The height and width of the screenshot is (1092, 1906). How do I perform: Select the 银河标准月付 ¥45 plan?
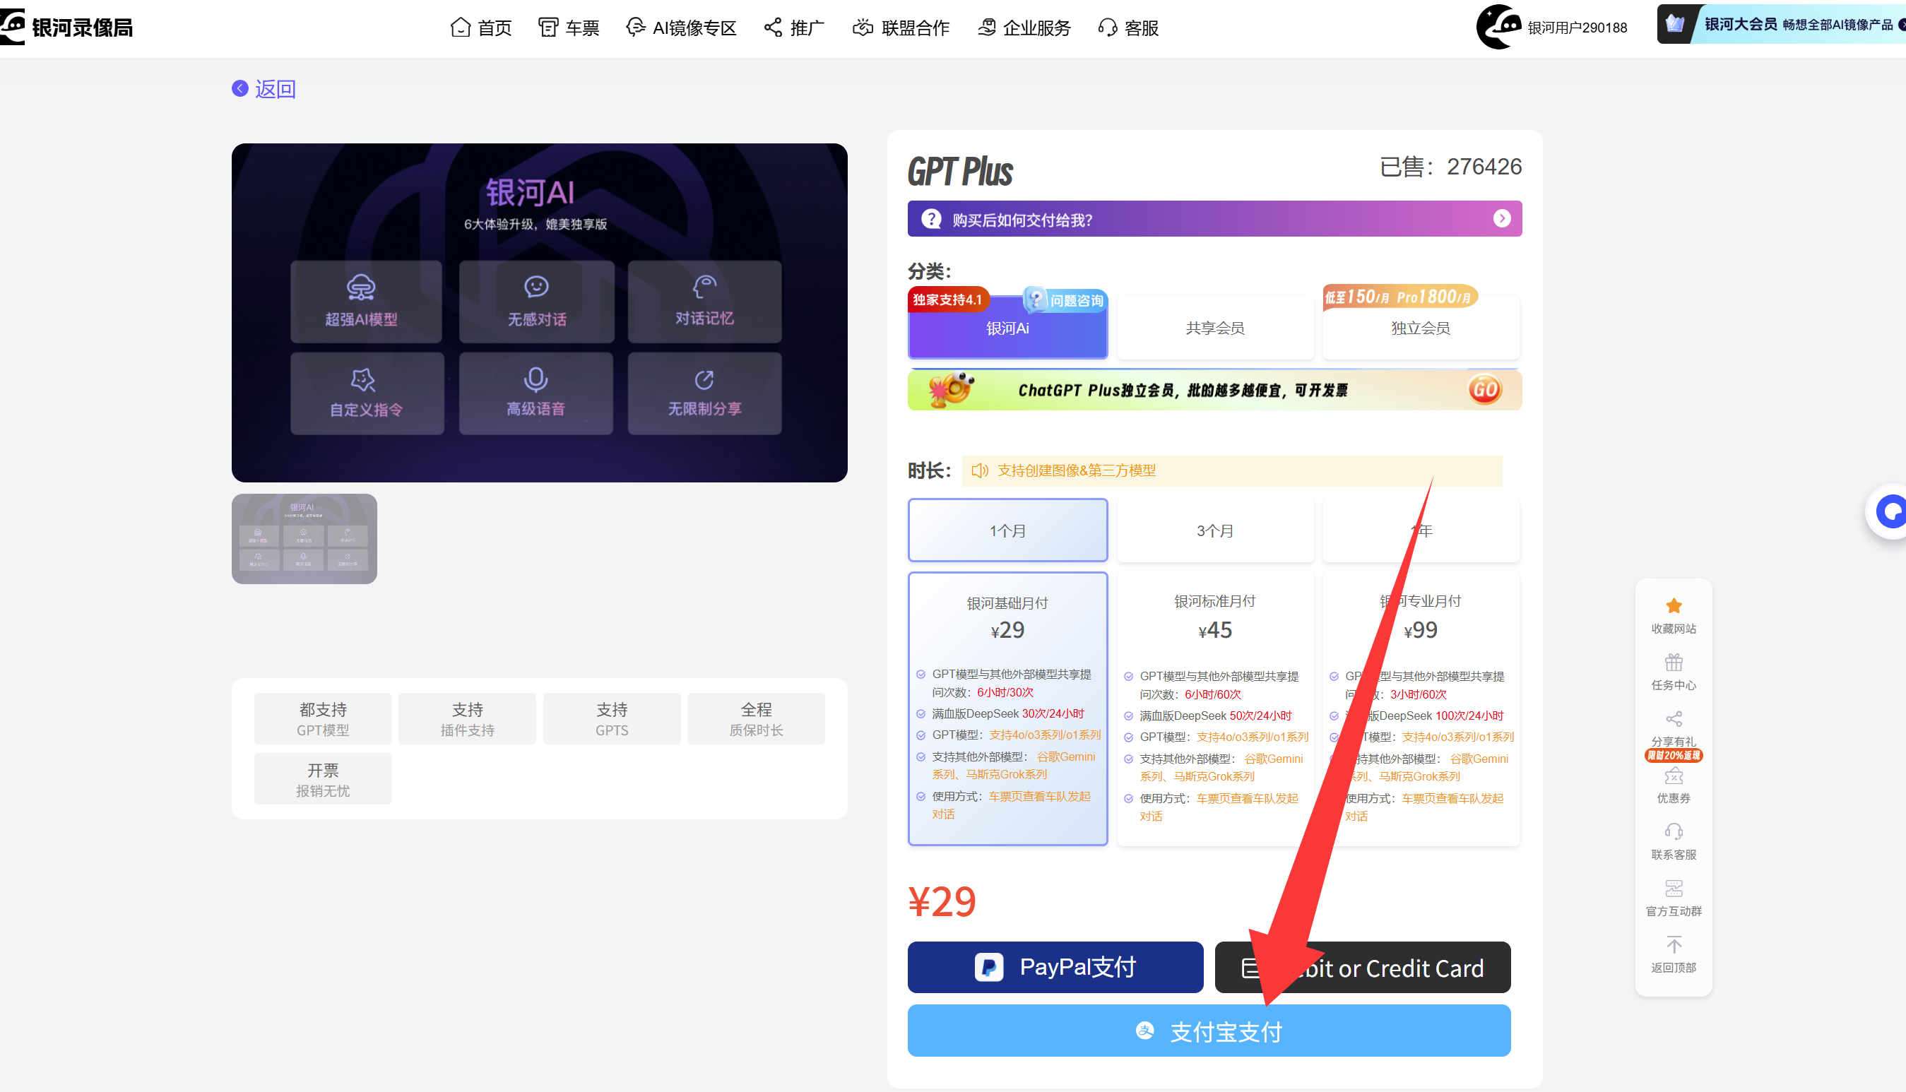tap(1214, 708)
